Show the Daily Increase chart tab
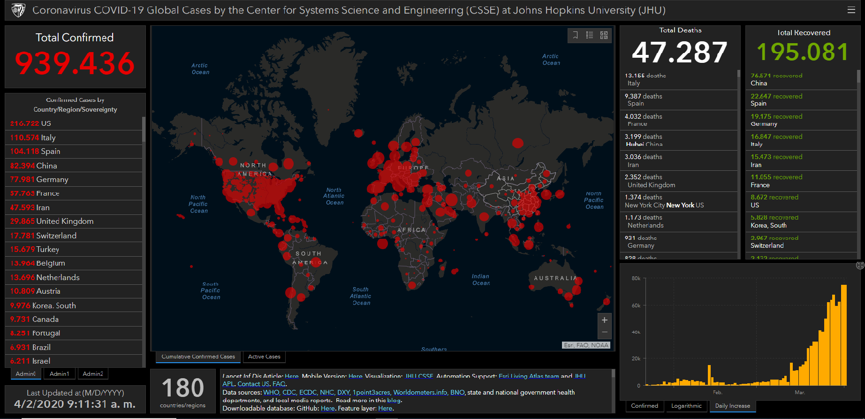865x419 pixels. [732, 406]
